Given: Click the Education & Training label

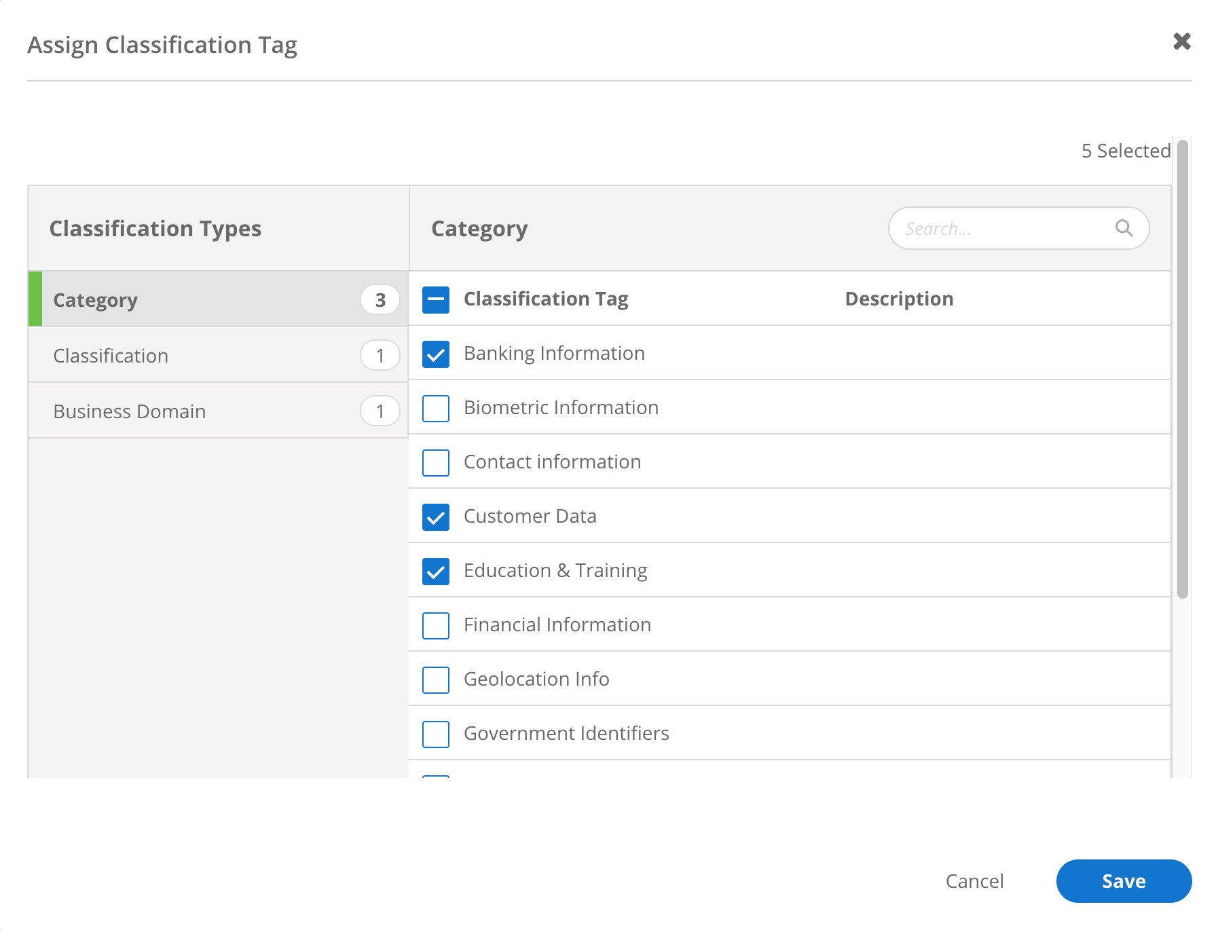Looking at the screenshot, I should pos(555,570).
